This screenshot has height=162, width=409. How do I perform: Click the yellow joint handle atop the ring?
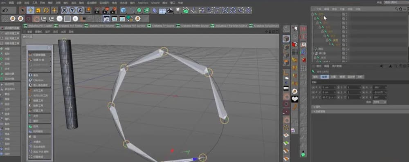coord(164,51)
